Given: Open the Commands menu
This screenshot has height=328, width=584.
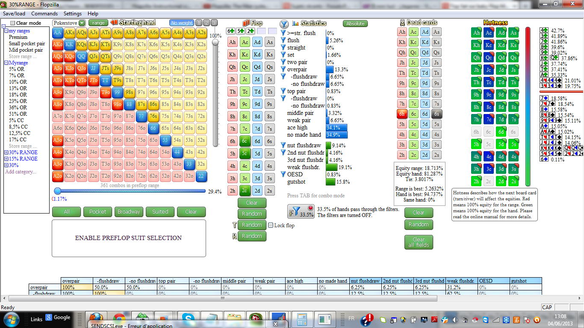Looking at the screenshot, I should coord(44,13).
